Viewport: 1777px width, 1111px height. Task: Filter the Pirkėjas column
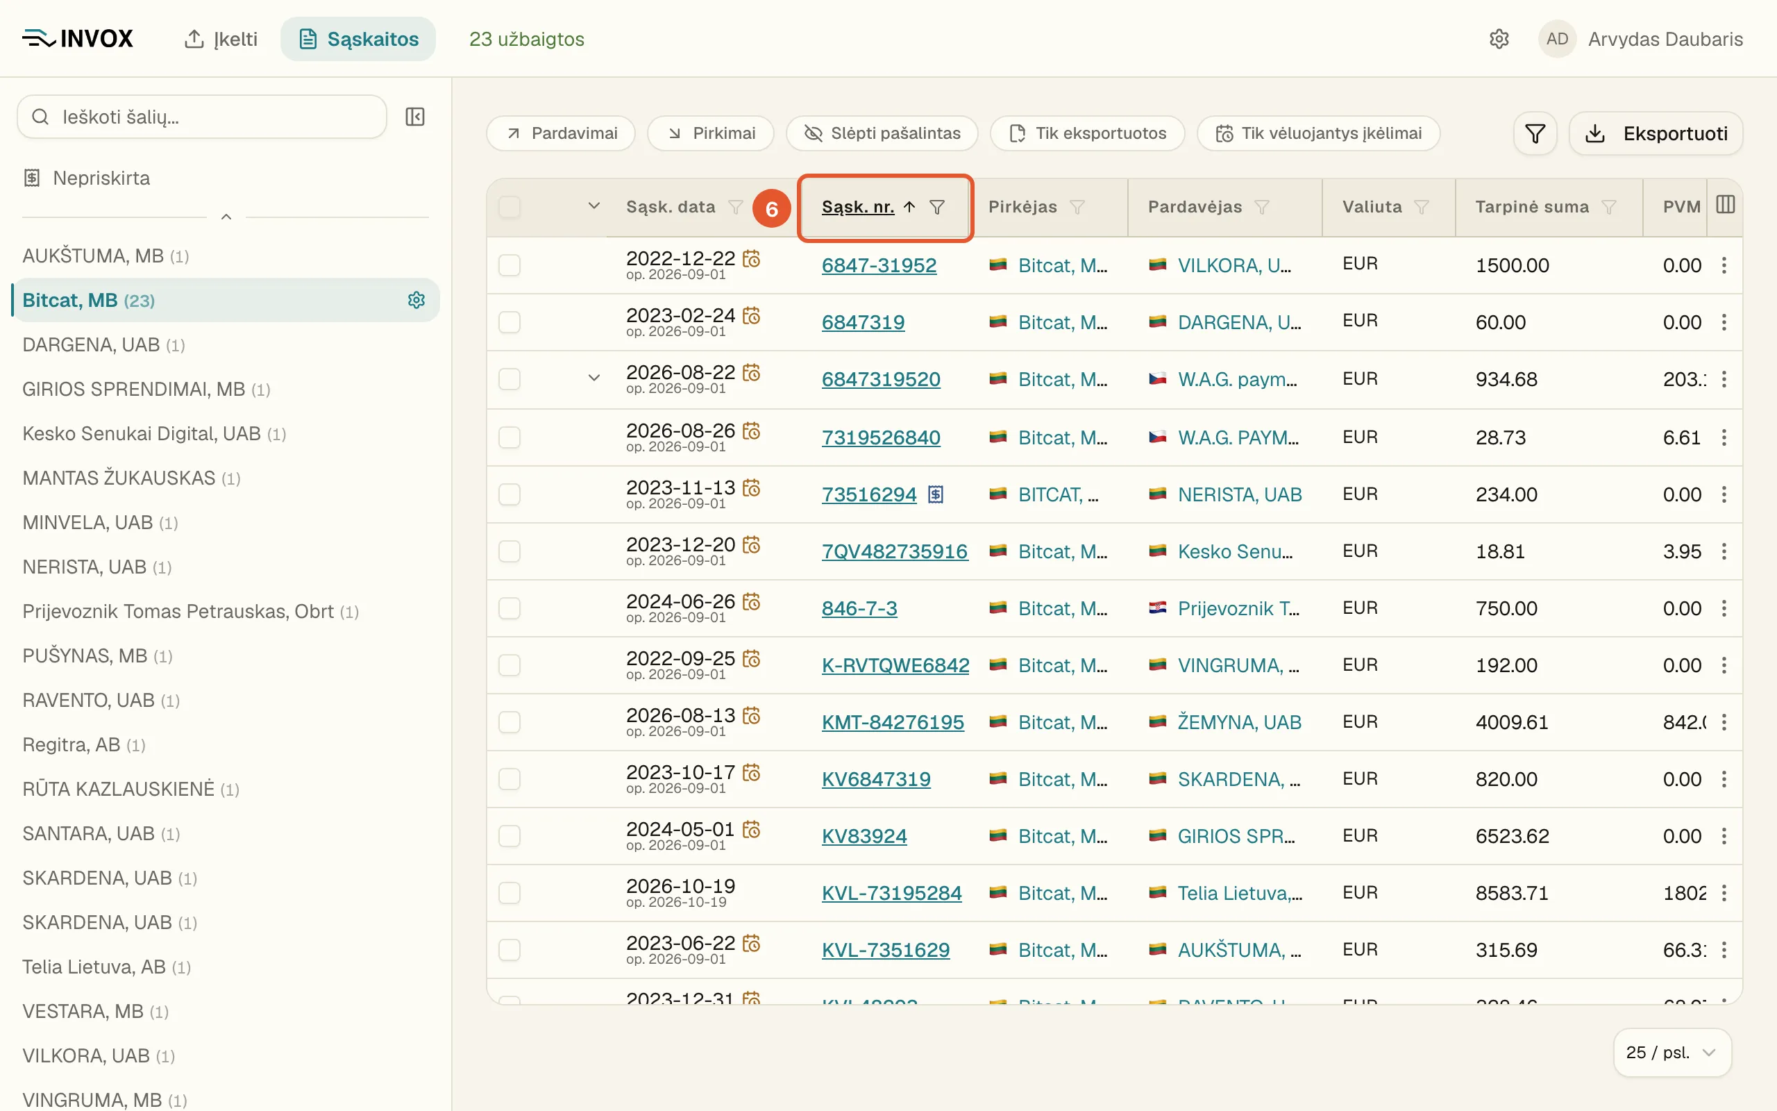pos(1077,207)
